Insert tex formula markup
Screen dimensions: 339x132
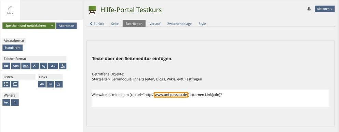pyautogui.click(x=6, y=102)
